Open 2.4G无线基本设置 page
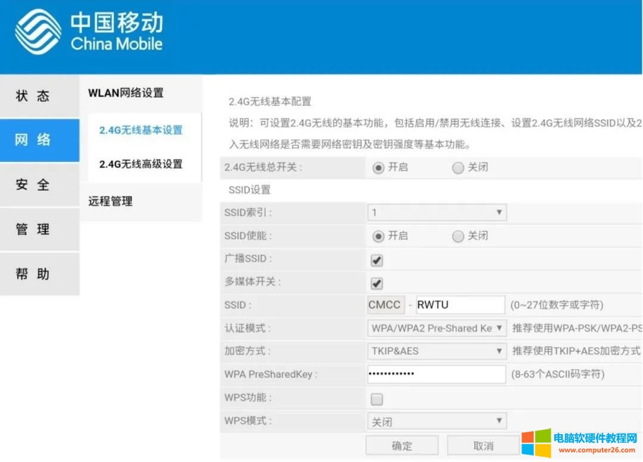This screenshot has width=643, height=462. 141,130
